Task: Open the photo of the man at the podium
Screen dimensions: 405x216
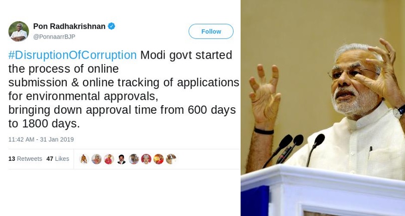Action: click(x=323, y=108)
